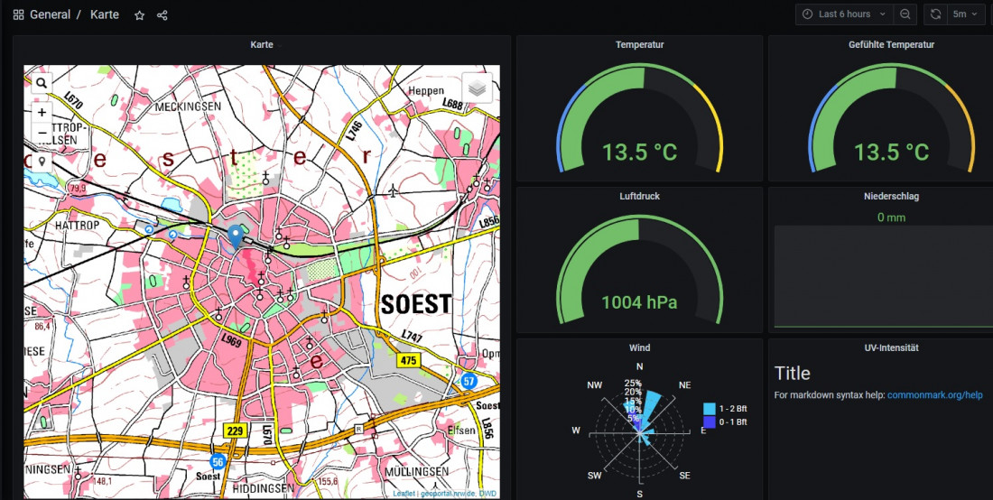Zoom in on the map

[42, 113]
